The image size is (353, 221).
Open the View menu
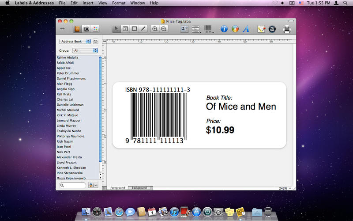click(103, 3)
